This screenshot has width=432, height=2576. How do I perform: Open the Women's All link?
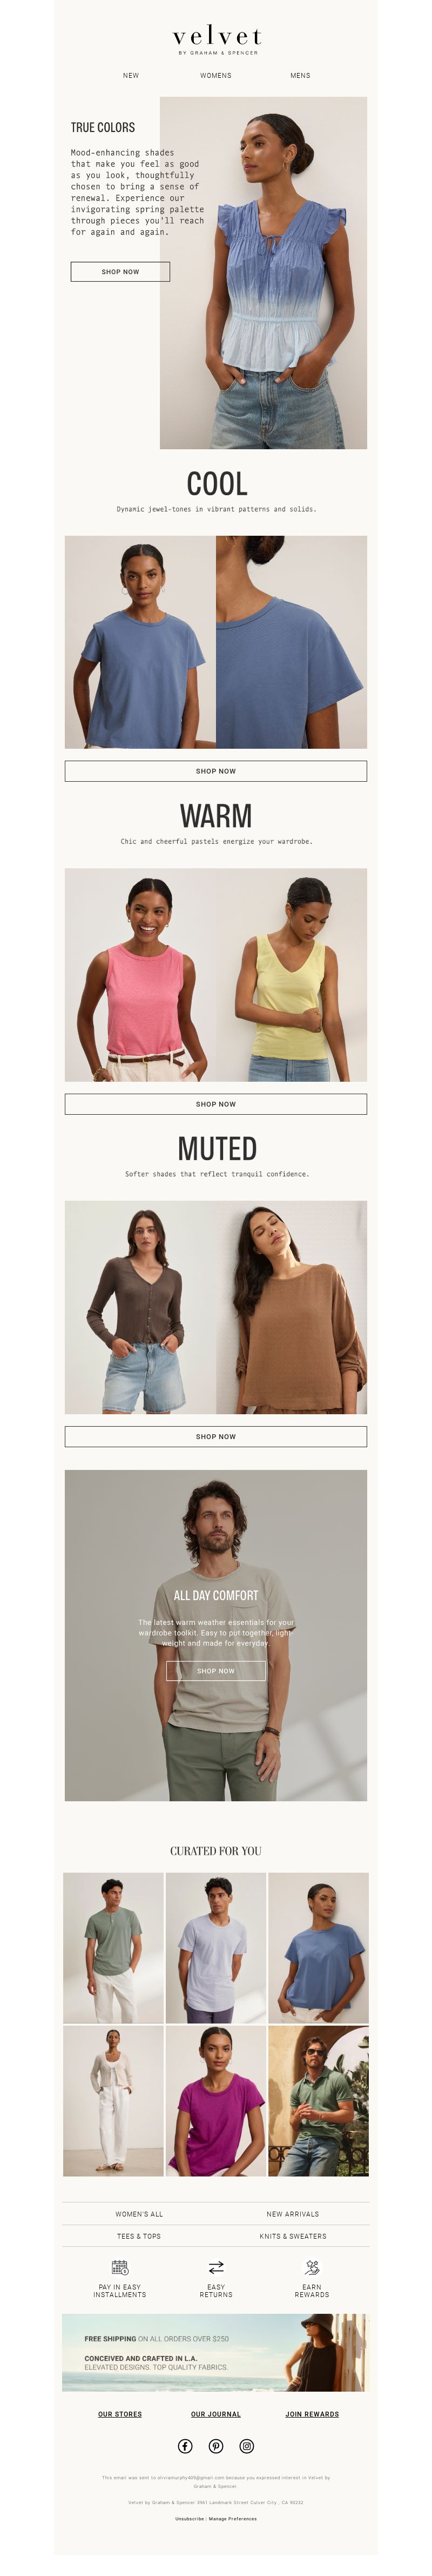[139, 2214]
